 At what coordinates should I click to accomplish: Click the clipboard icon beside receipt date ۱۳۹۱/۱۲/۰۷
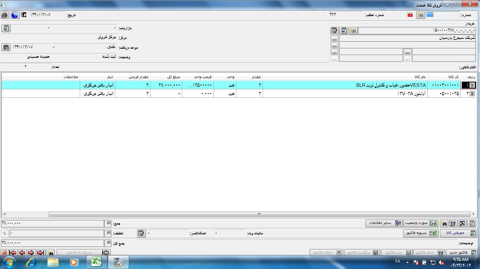coord(6,47)
